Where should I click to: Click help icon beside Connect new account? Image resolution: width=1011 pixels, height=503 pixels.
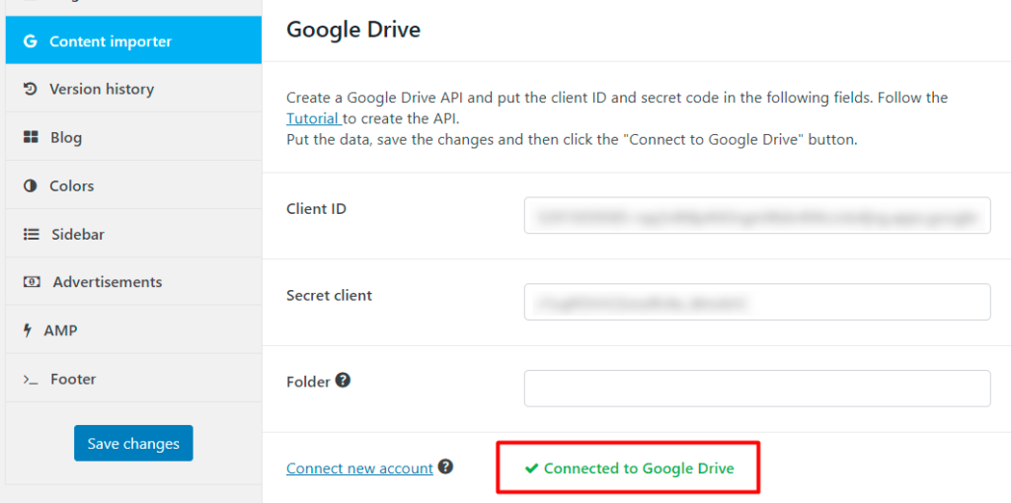pyautogui.click(x=445, y=467)
